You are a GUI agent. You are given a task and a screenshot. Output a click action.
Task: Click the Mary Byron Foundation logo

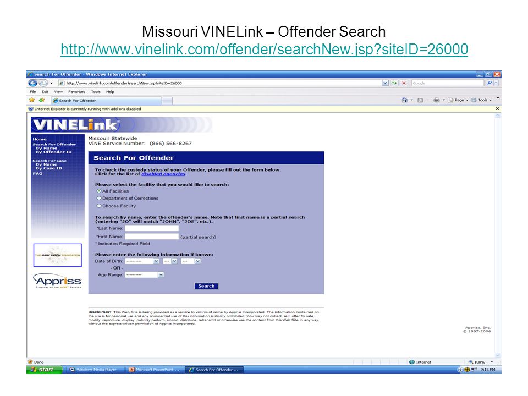[x=58, y=255]
